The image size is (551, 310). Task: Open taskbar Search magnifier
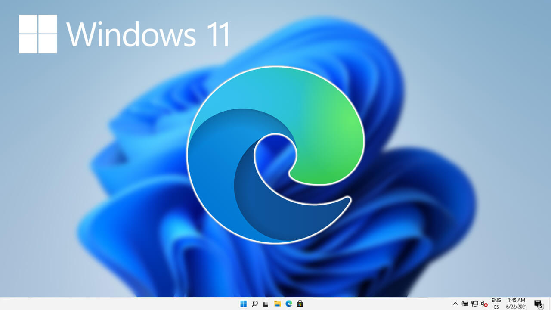[254, 304]
